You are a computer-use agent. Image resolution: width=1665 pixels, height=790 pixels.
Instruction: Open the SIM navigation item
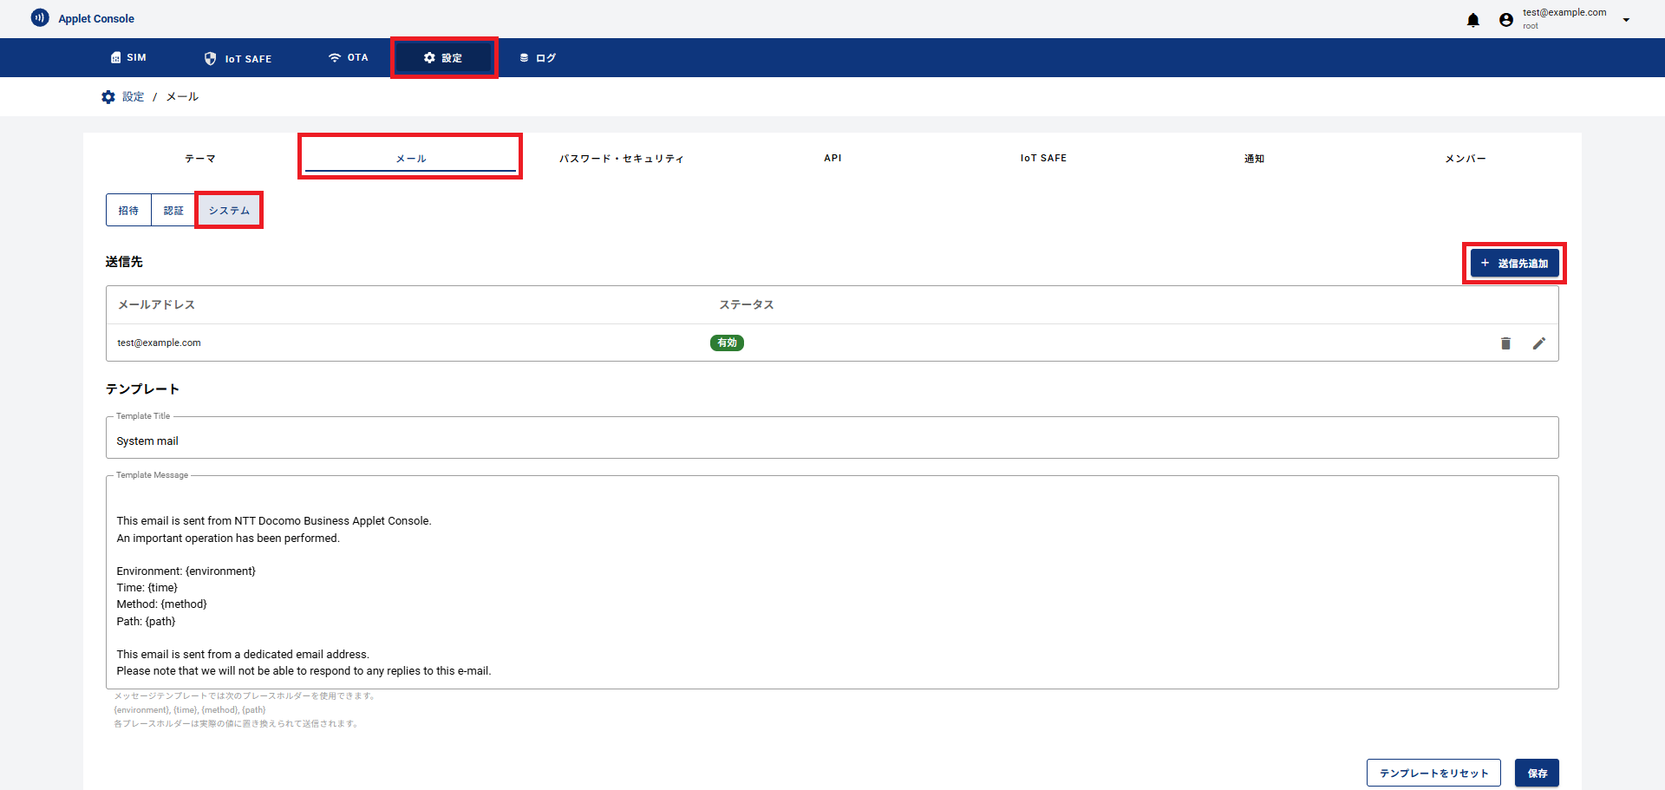pos(128,58)
